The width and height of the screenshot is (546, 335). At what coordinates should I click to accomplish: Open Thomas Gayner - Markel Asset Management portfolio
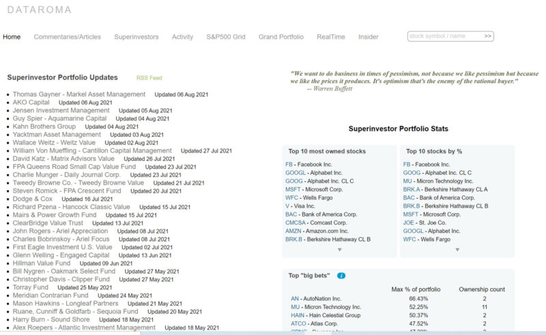click(x=78, y=95)
